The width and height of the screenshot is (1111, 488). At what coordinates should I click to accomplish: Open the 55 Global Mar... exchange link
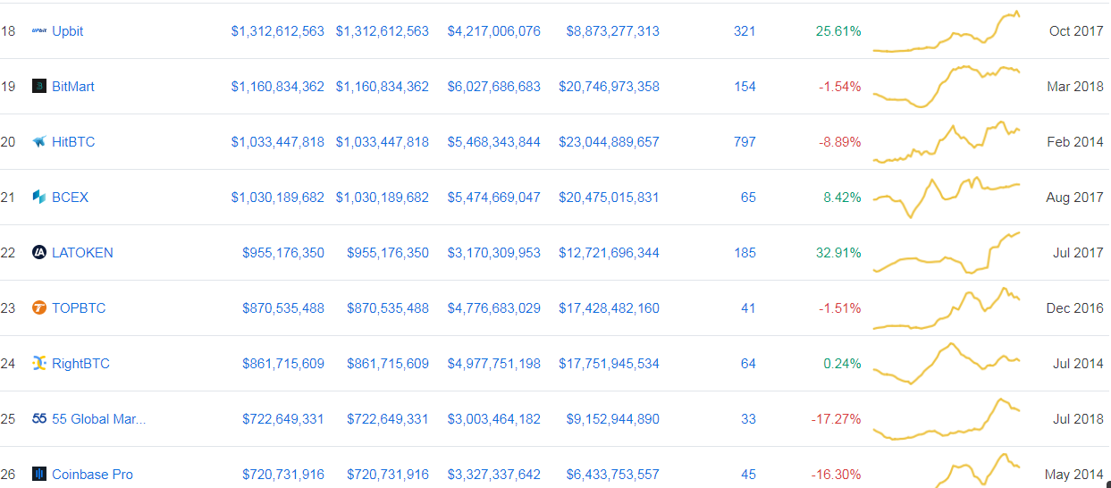[x=99, y=419]
